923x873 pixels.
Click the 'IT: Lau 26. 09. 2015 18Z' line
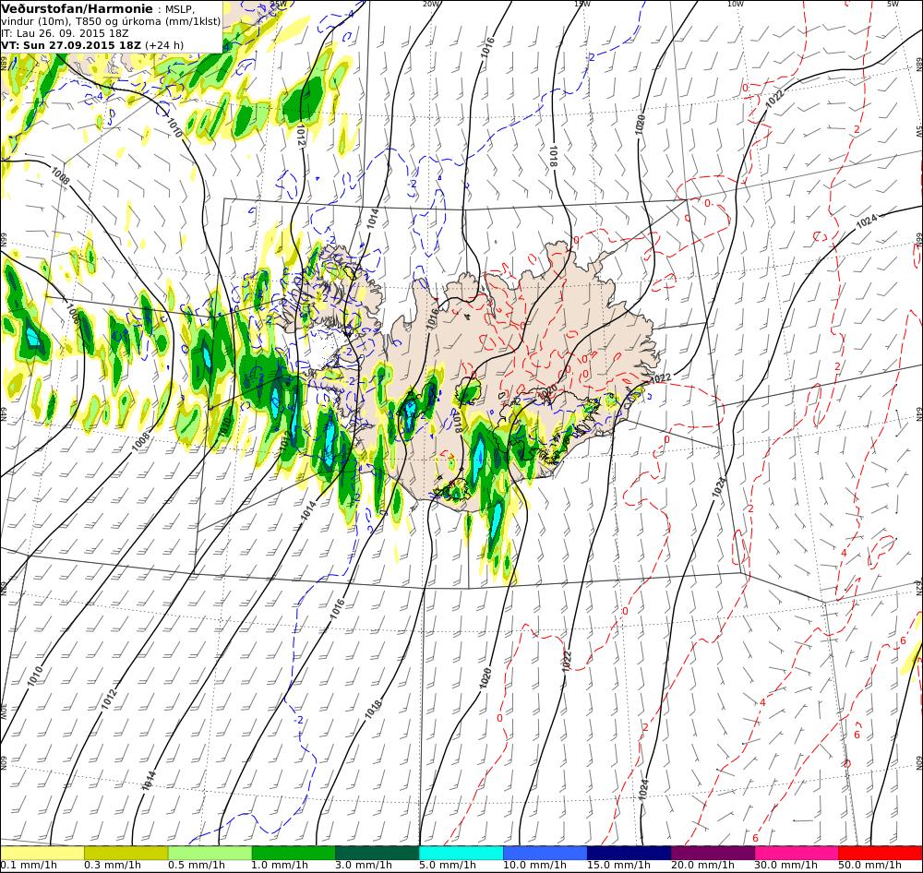tap(65, 33)
